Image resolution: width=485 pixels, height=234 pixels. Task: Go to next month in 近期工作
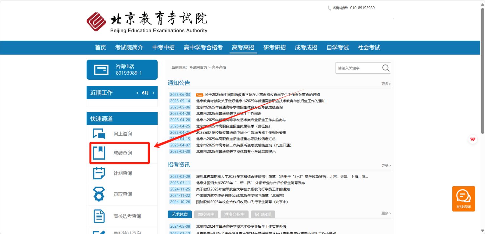(153, 93)
